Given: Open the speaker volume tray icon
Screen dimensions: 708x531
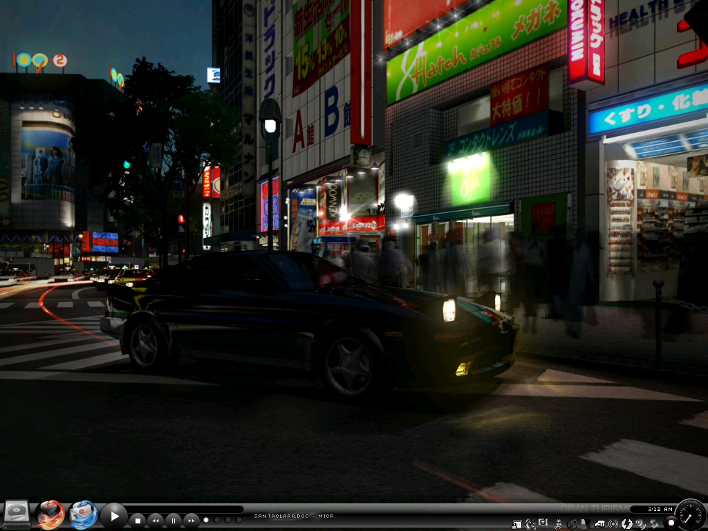Looking at the screenshot, I should coord(641,524).
